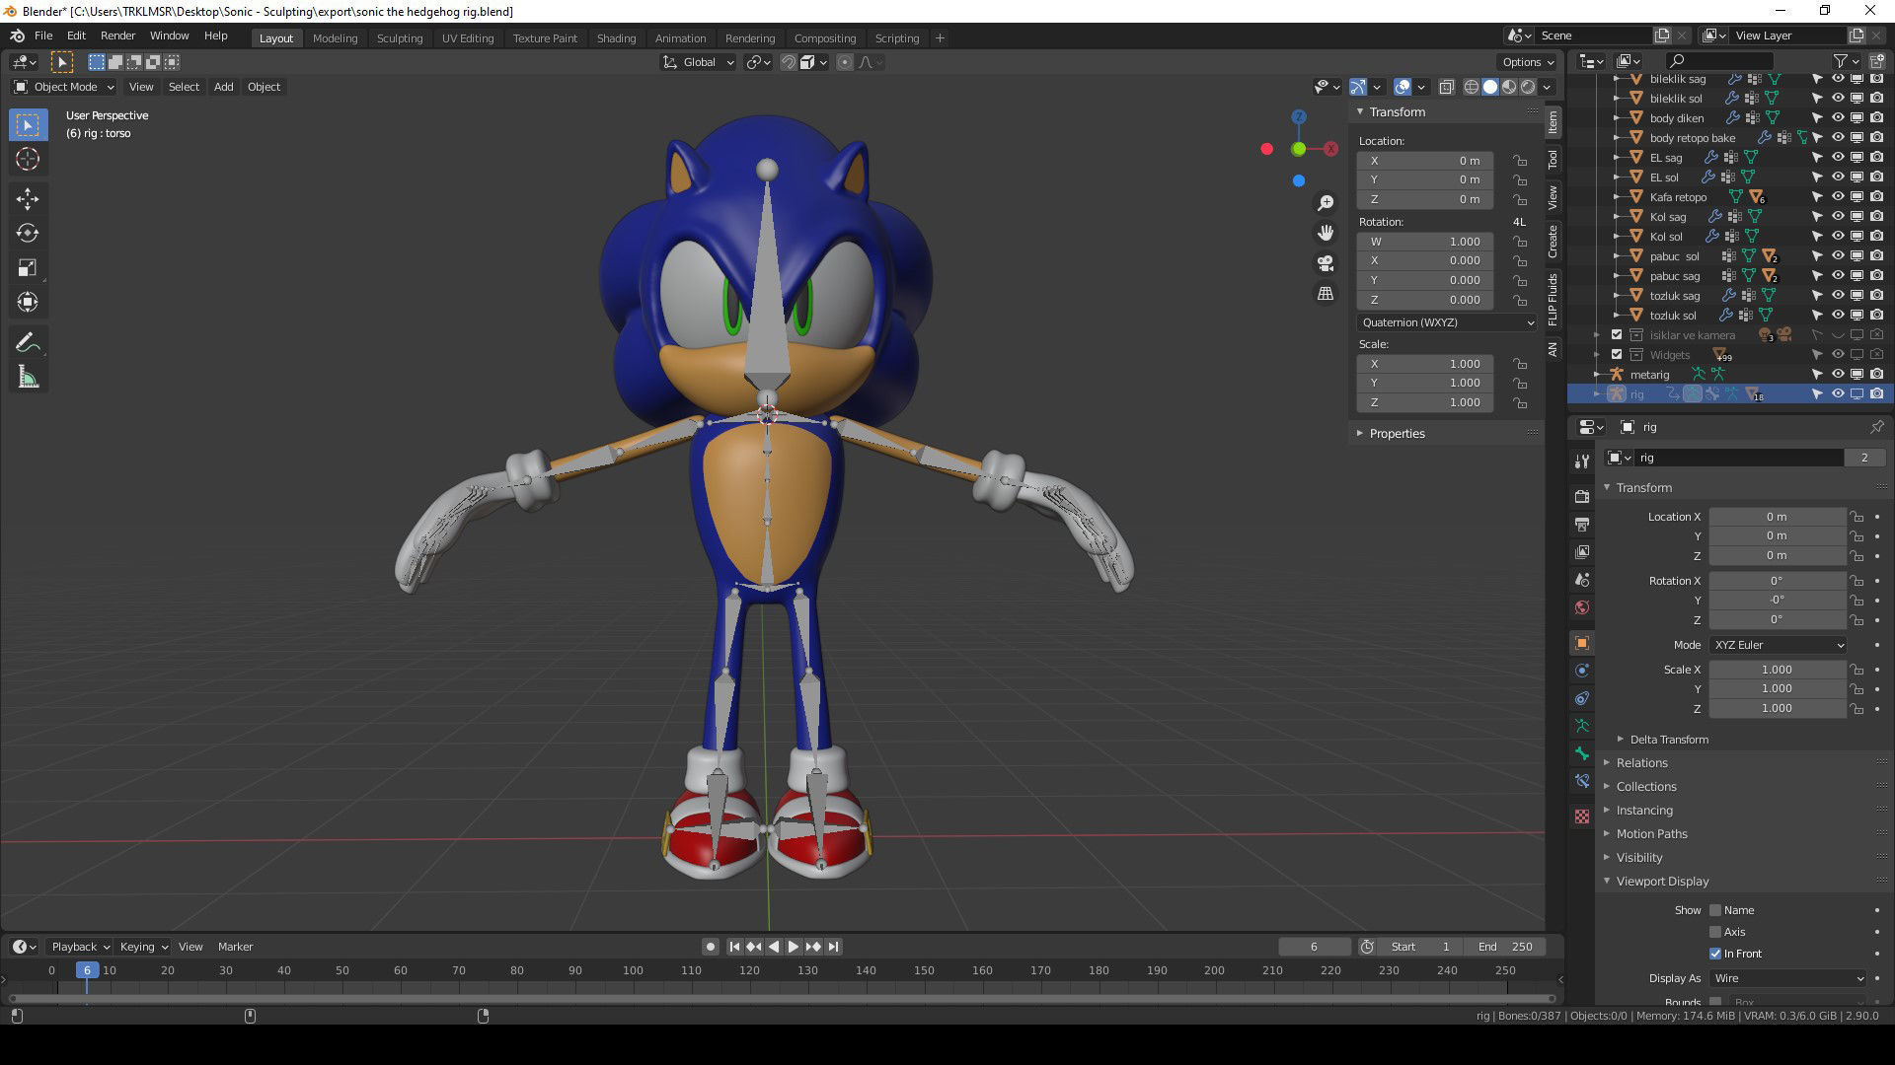This screenshot has width=1895, height=1065.
Task: Select the Measure tool
Action: coord(28,378)
